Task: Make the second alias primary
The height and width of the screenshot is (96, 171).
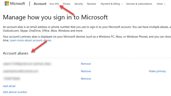Action: click(157, 71)
